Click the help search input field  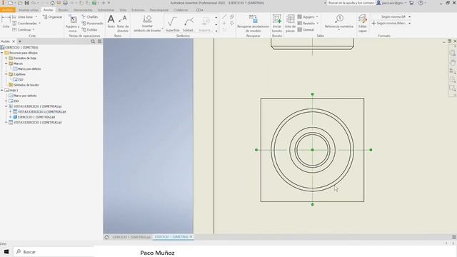tap(351, 3)
